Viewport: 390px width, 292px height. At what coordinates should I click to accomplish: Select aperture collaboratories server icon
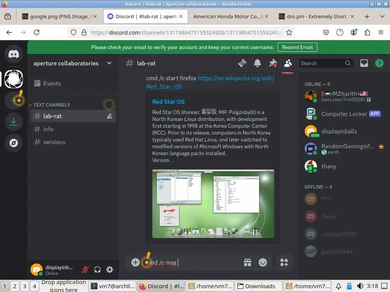tap(14, 79)
